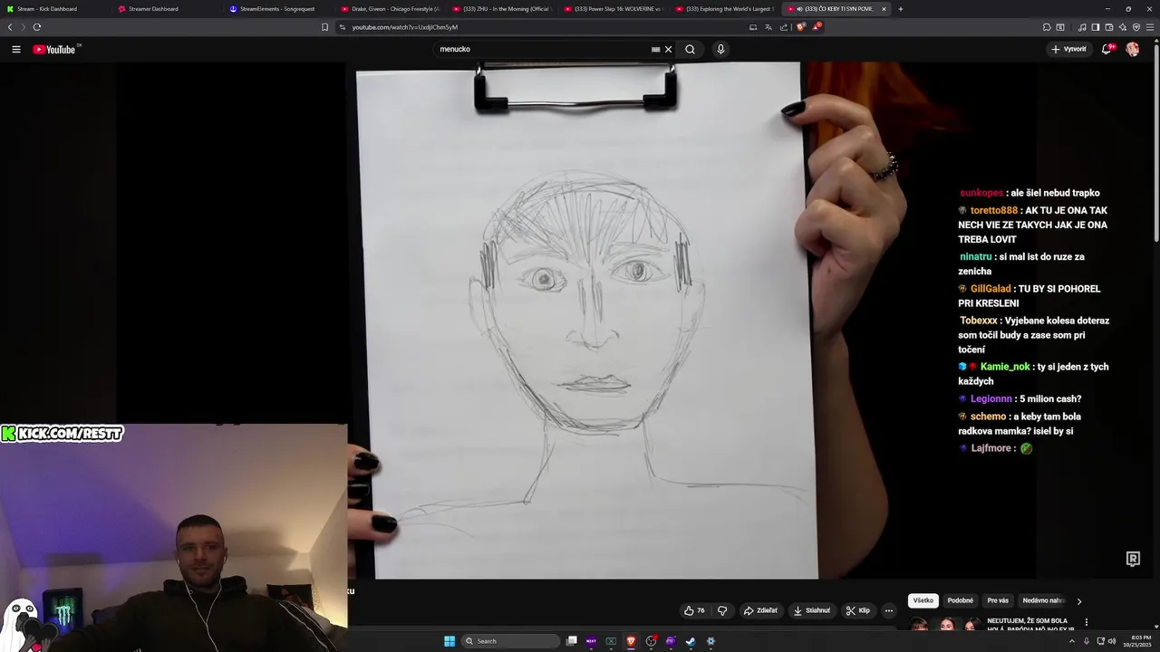Switch to ZHU In the Morning tab
This screenshot has width=1160, height=652.
(x=501, y=9)
